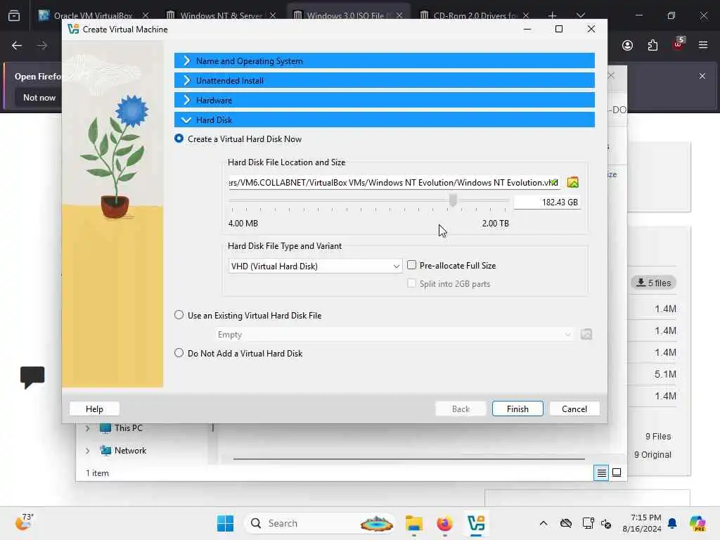
Task: Click the Firefox account profile icon
Action: 627,45
